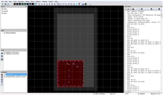
Task: Toggle the 'holes' layer checkbox
Action: 2,9
